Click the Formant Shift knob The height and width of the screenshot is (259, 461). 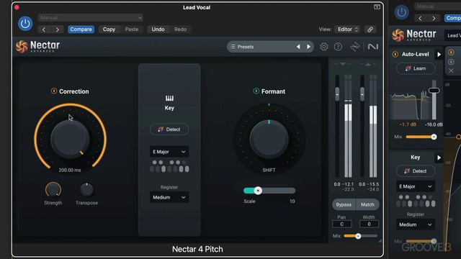[x=269, y=139]
